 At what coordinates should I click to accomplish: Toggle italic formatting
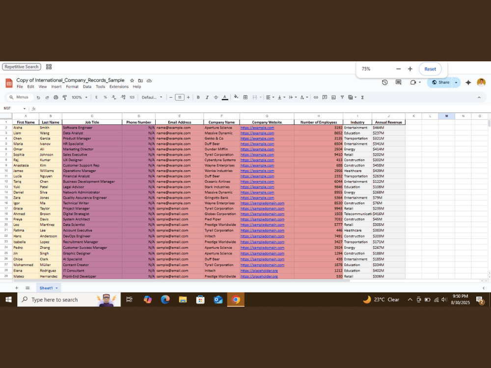tap(207, 97)
